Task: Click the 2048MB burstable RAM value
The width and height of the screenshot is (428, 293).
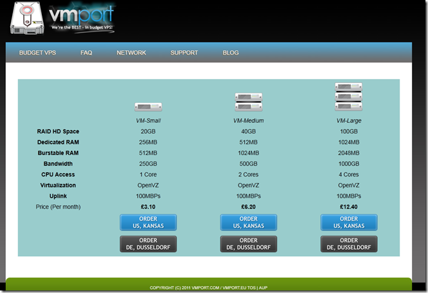Action: coord(349,153)
